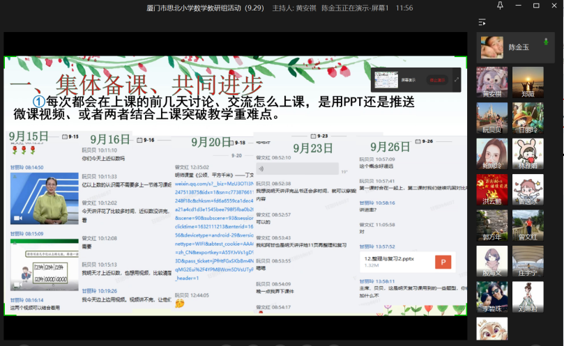Click the orange PowerPoint file icon
The image size is (564, 346).
(x=441, y=261)
